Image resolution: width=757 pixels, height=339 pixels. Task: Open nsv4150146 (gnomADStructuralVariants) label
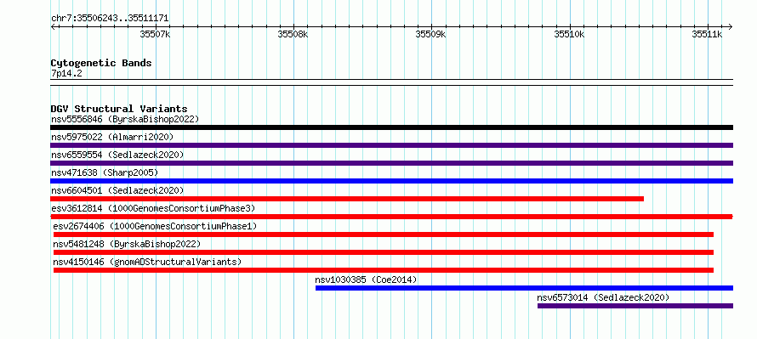[x=147, y=262]
